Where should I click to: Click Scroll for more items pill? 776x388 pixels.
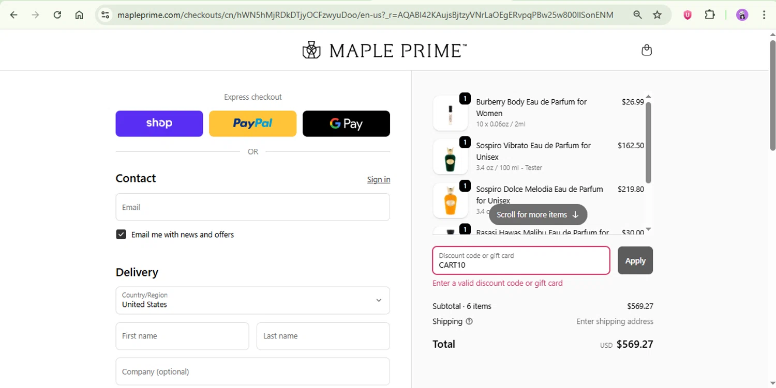click(538, 214)
